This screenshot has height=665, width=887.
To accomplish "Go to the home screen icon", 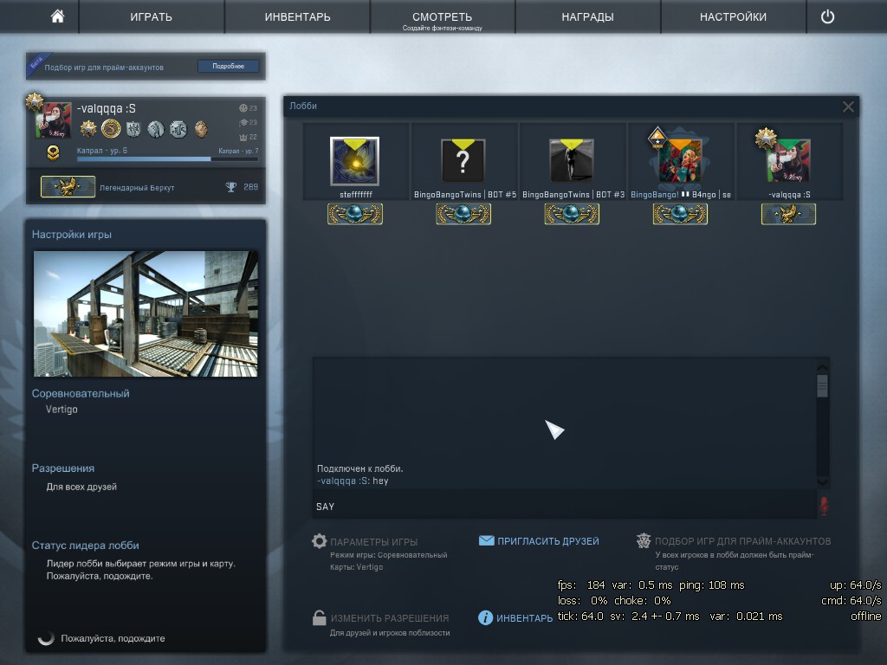I will (x=57, y=16).
